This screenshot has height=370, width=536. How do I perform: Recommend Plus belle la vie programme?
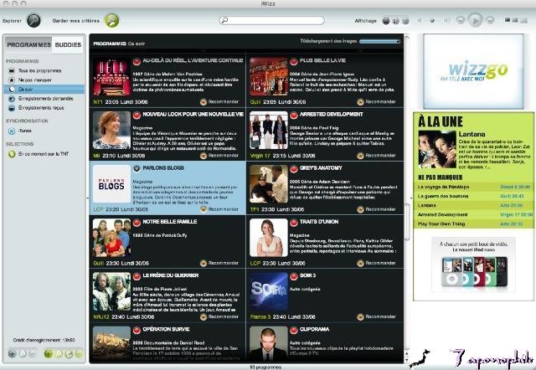tap(376, 102)
